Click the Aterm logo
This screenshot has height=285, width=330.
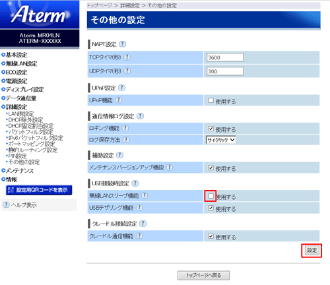40,15
